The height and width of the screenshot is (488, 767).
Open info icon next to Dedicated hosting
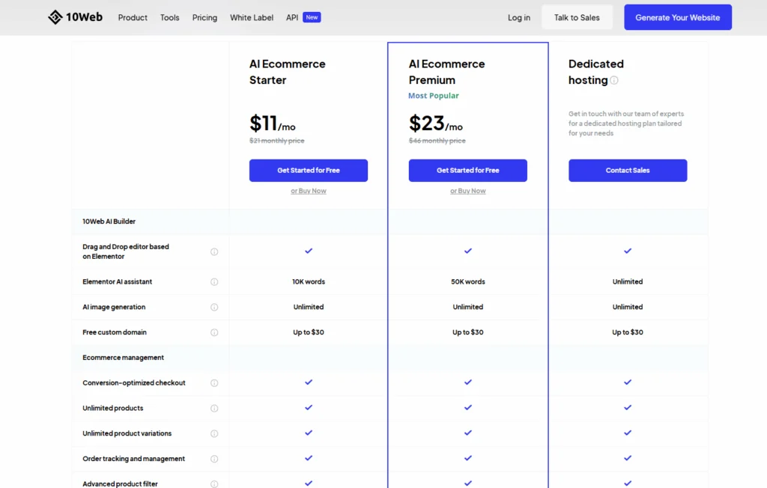pos(614,80)
